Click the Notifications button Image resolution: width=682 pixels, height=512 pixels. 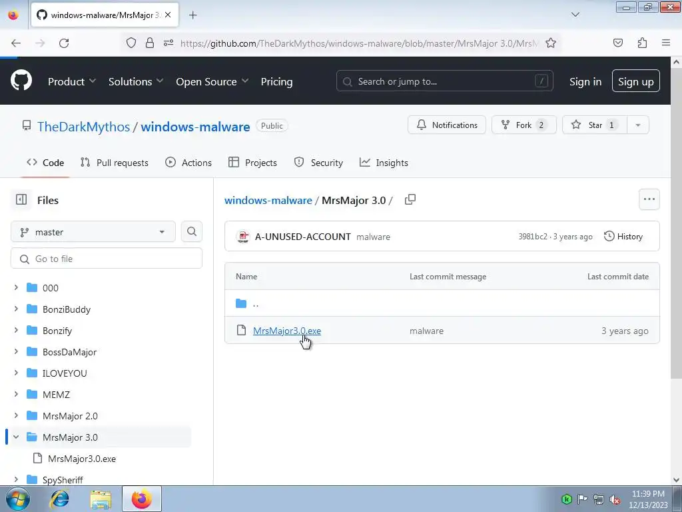pyautogui.click(x=447, y=125)
